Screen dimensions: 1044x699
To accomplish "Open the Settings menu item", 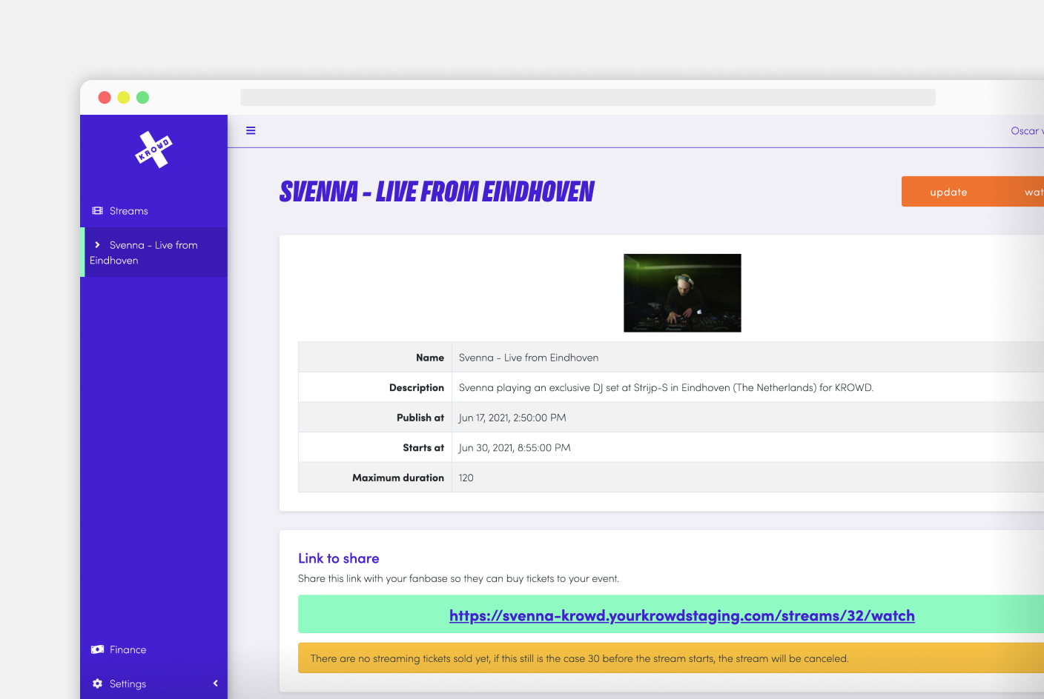I will point(128,683).
